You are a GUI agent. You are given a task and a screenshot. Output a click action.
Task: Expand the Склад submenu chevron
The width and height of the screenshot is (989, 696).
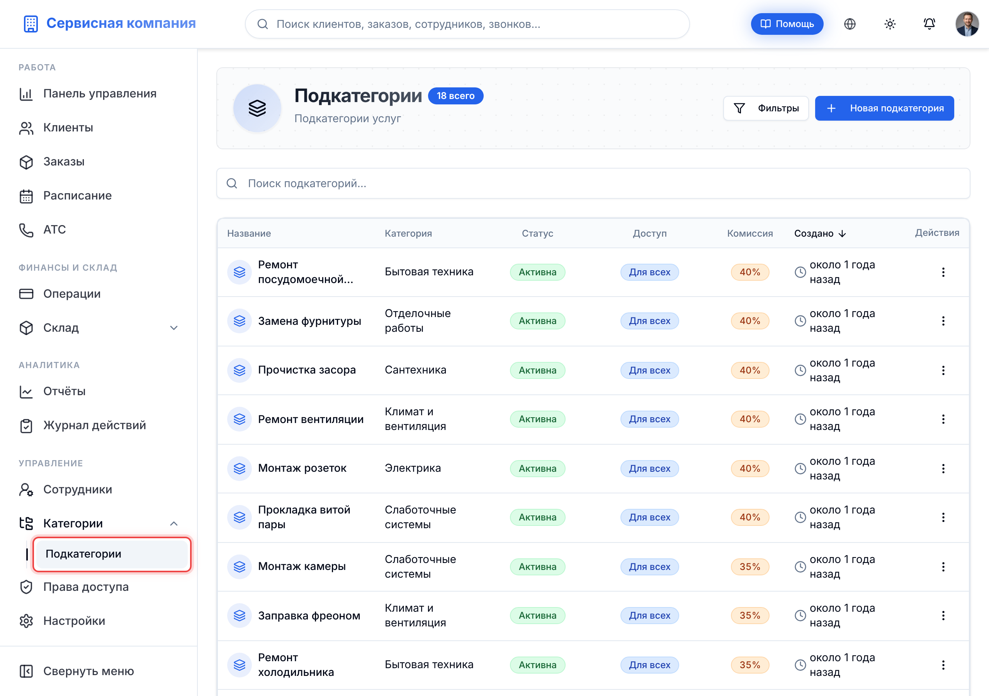pyautogui.click(x=173, y=328)
